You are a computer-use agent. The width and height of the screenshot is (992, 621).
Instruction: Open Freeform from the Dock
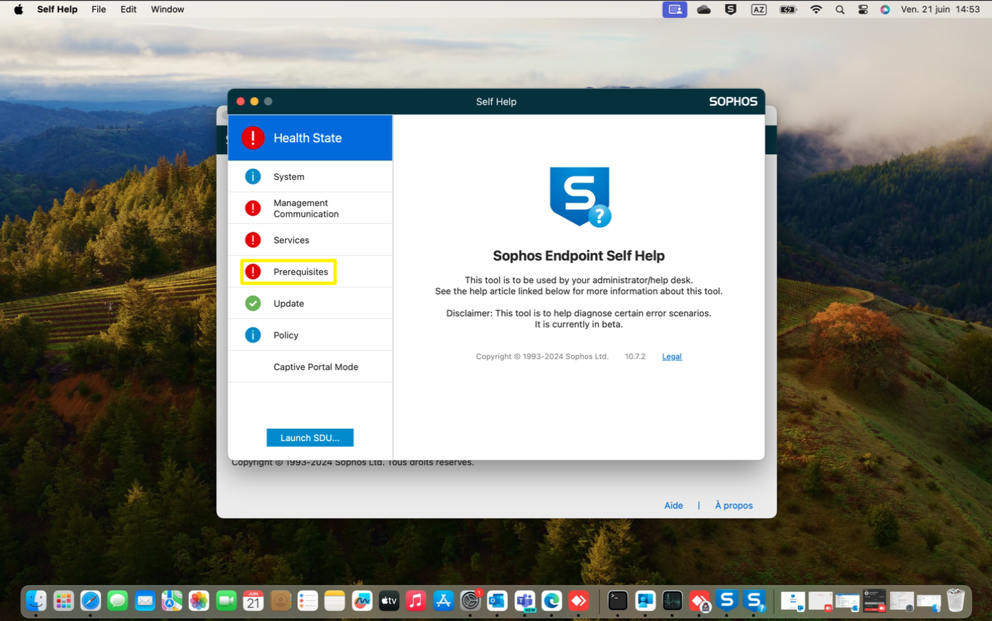(362, 601)
